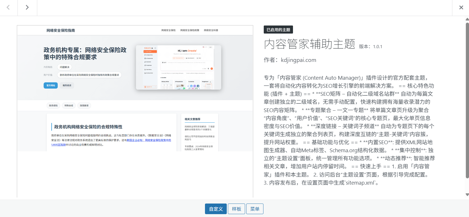Click the 政务保险 tag pill
This screenshot has width=469, height=217.
coord(53,105)
